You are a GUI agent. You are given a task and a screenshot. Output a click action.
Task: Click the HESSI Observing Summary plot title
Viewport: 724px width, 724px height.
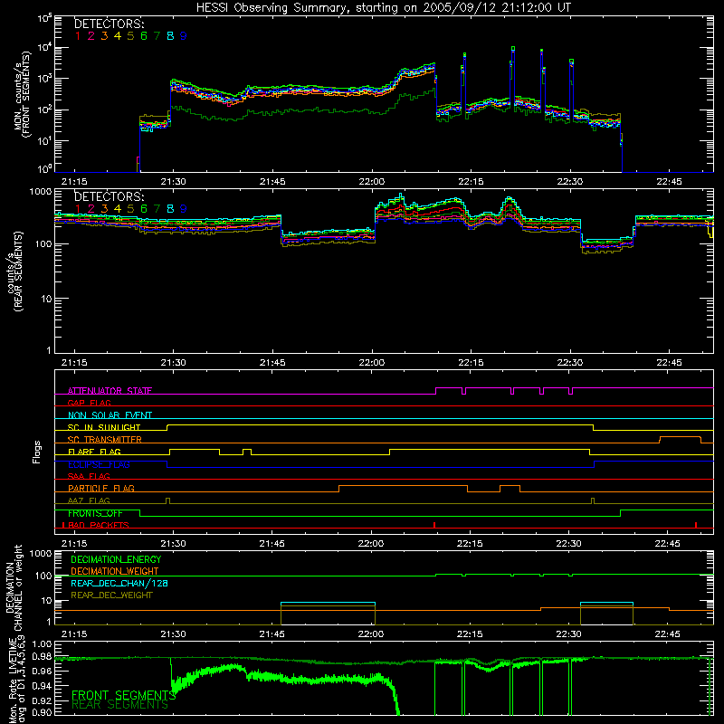click(383, 8)
